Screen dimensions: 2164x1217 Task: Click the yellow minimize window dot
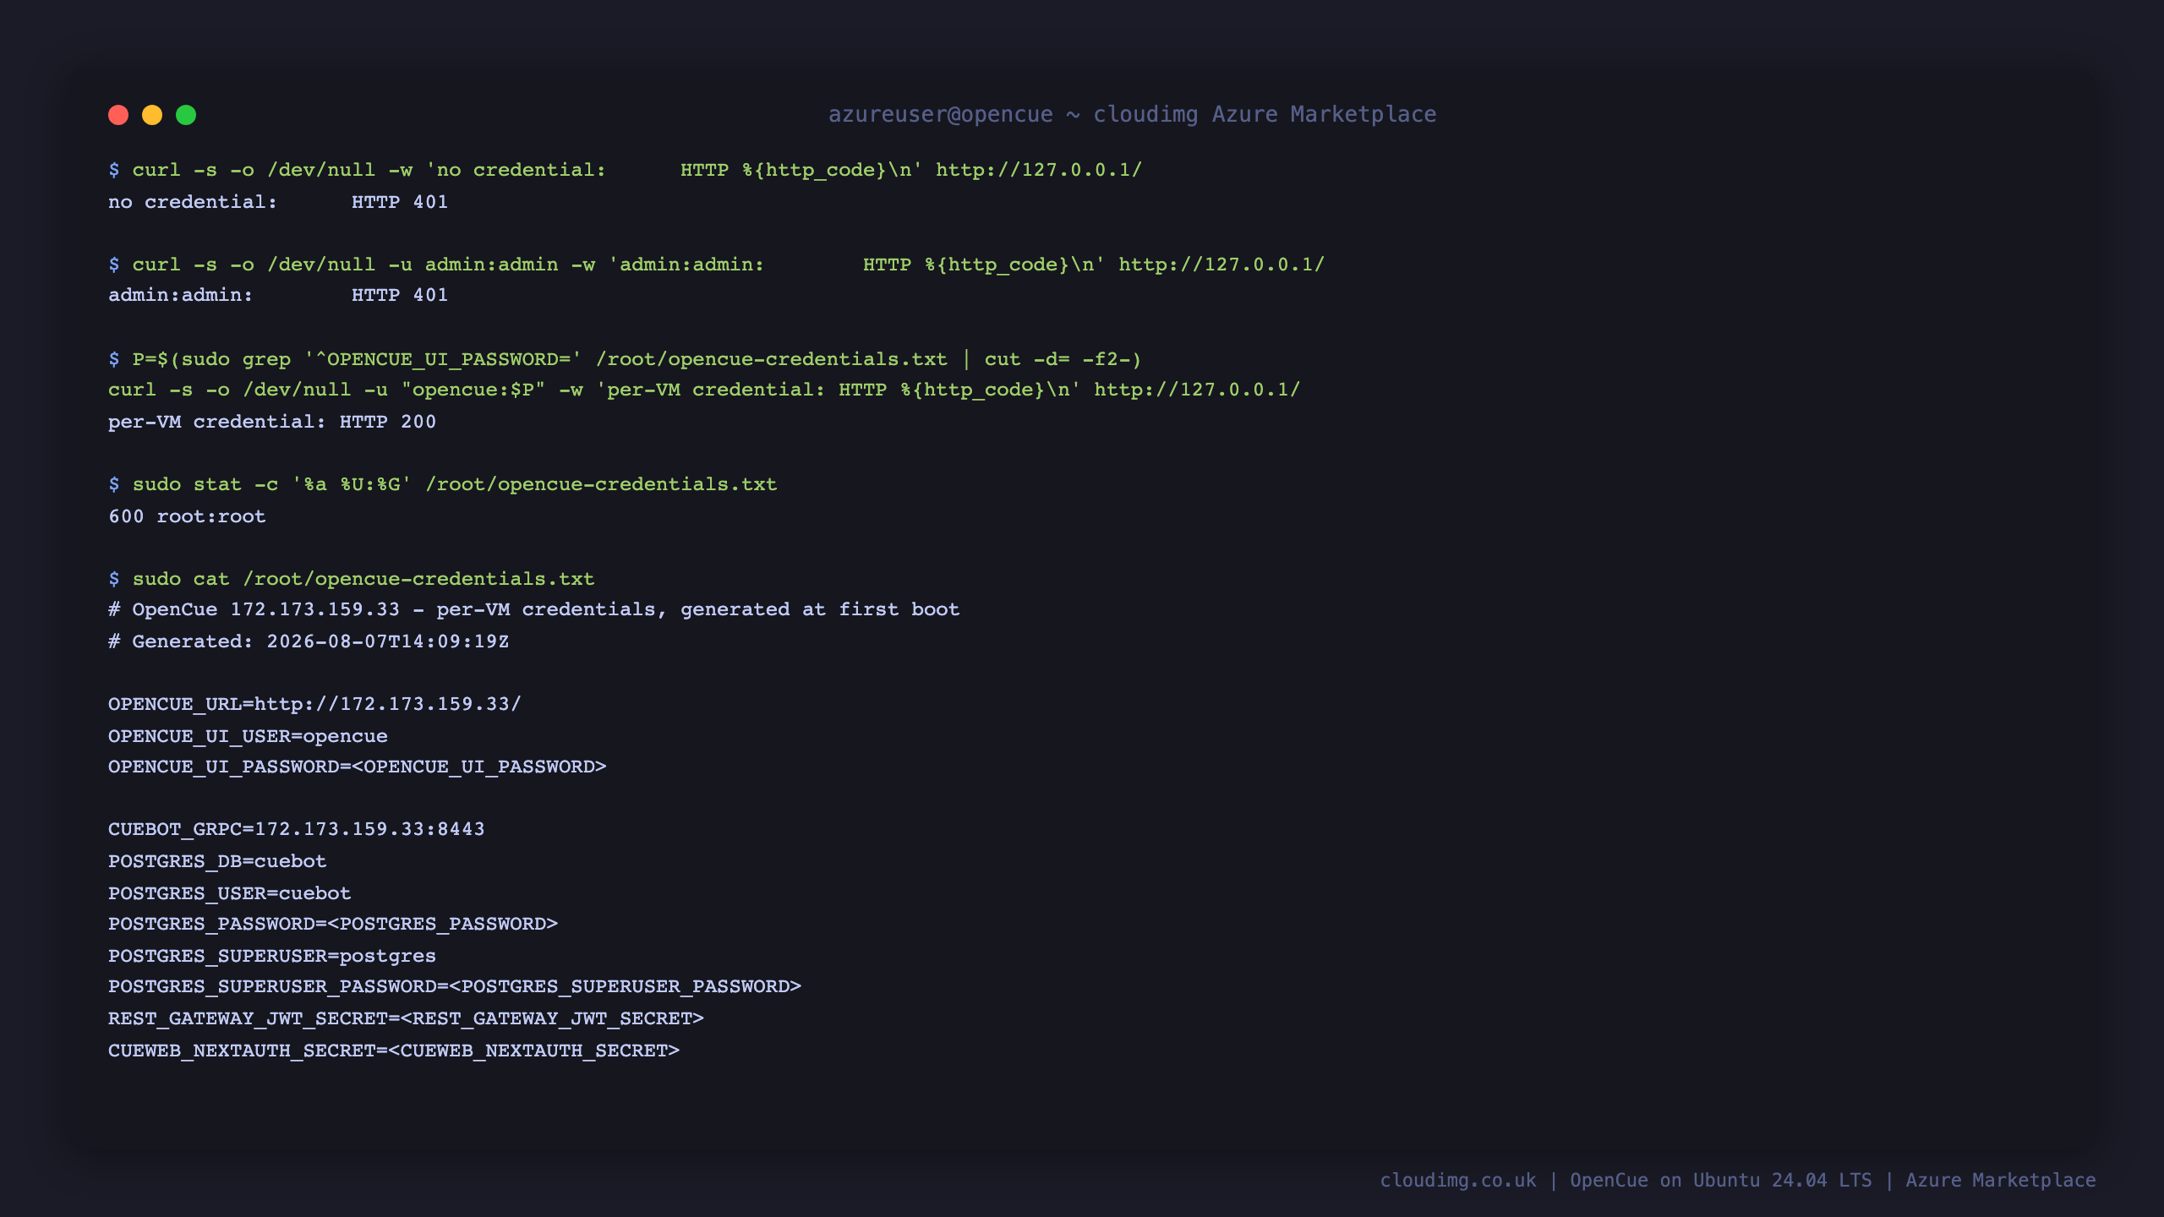point(152,115)
